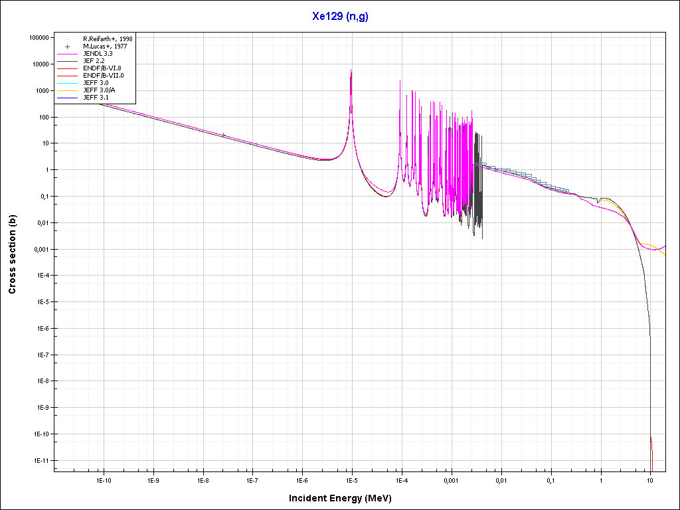680x510 pixels.
Task: Click the 1E-11 tick on cross section axis
Action: [41, 460]
